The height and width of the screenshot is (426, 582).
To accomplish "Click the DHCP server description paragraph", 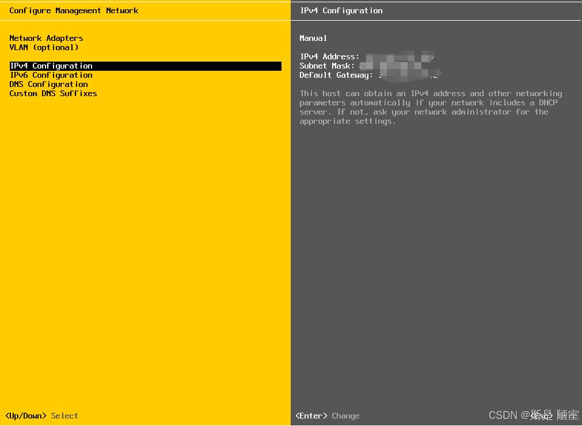I will coord(431,107).
